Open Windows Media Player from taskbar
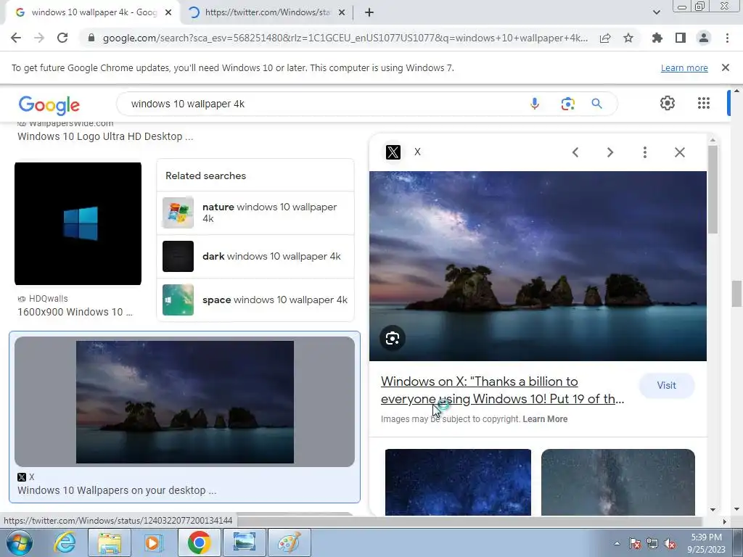This screenshot has width=743, height=557. click(x=154, y=542)
